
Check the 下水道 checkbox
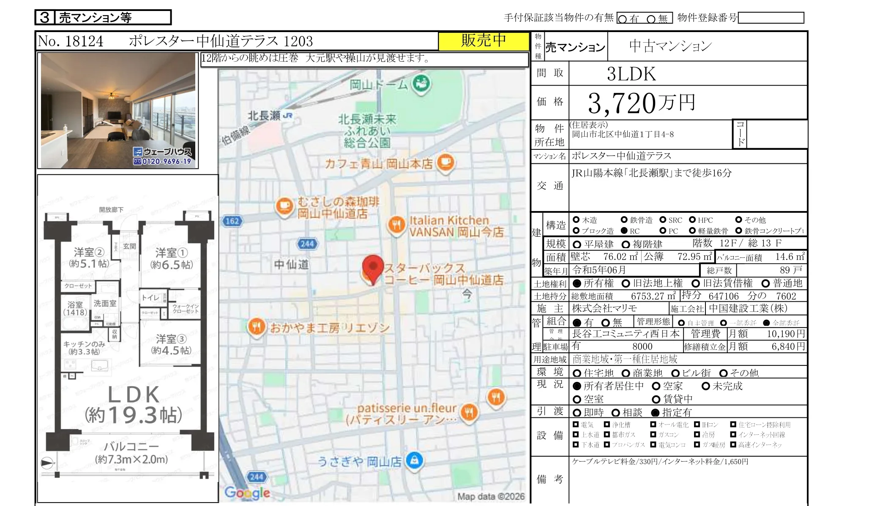coord(576,444)
